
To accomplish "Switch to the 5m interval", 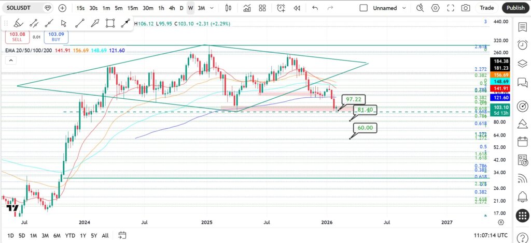I will click(119, 8).
